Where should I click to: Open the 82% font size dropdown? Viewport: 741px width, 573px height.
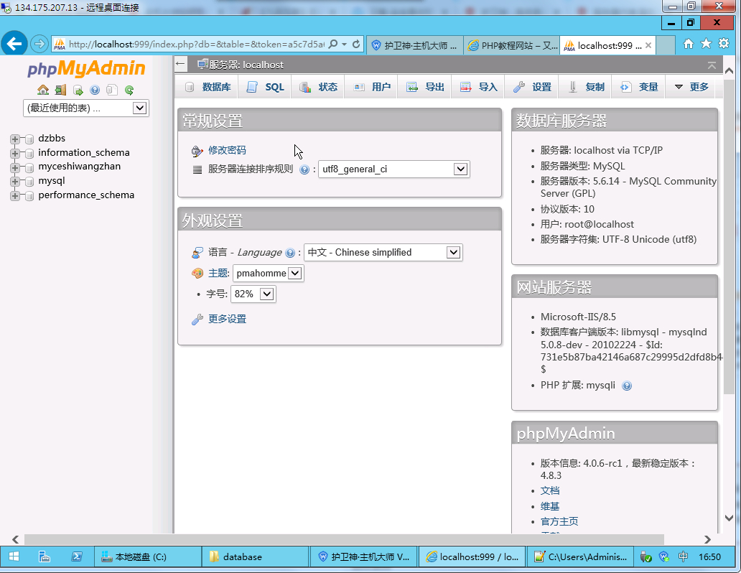point(253,294)
